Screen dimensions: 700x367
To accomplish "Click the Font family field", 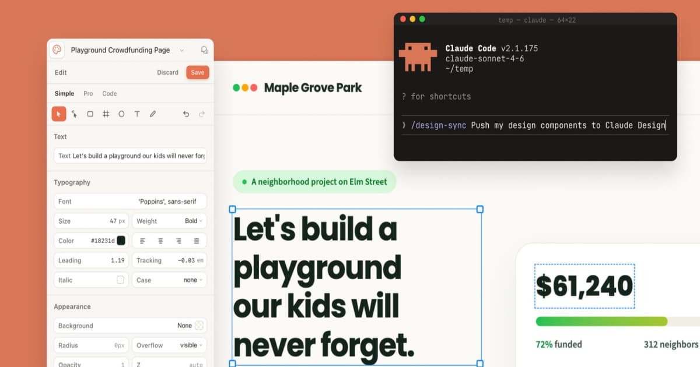I will pos(130,202).
